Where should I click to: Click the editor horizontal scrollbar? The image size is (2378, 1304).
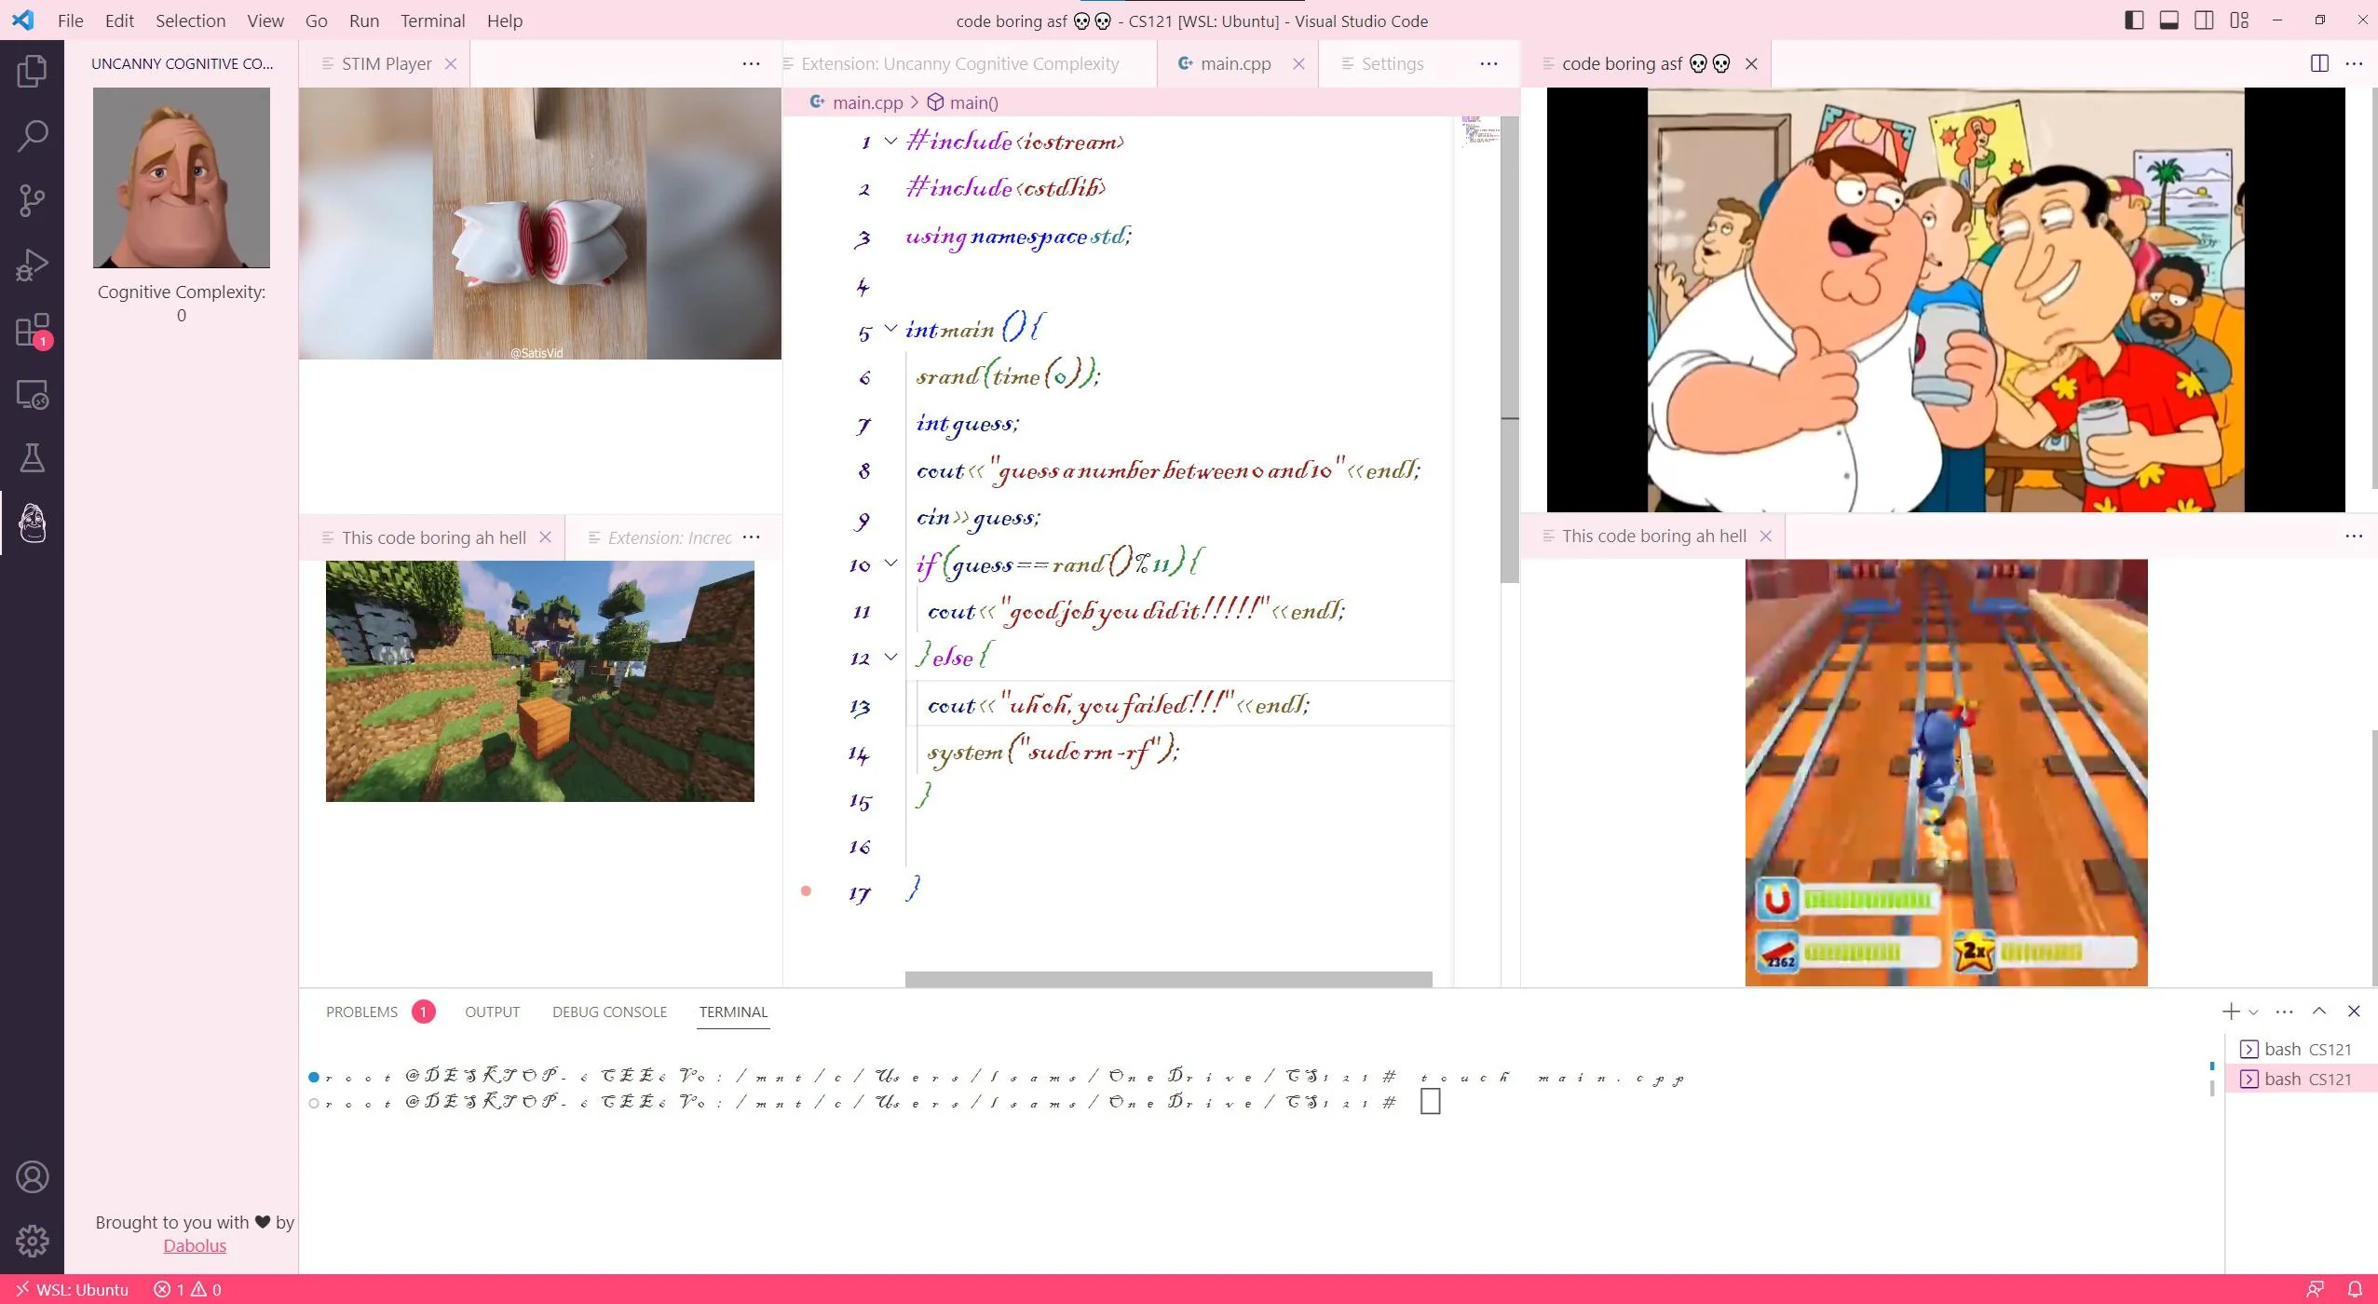pos(1168,979)
